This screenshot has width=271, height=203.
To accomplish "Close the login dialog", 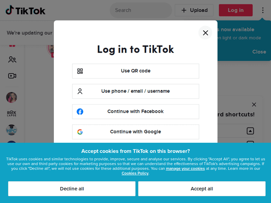I will [x=205, y=33].
